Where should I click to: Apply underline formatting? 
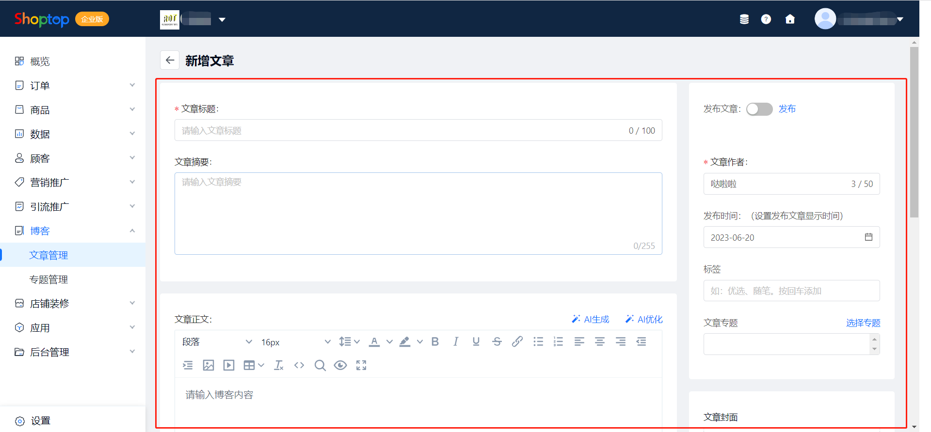tap(476, 342)
